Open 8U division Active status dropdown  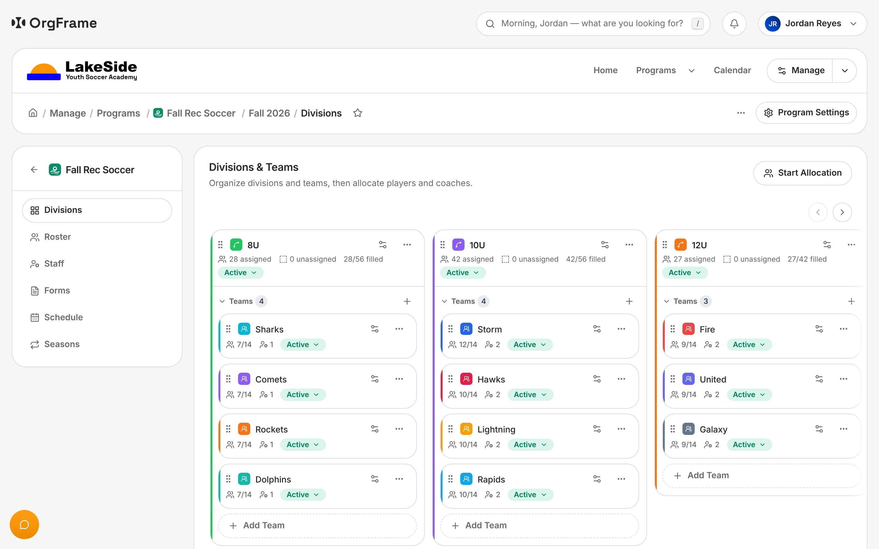click(x=241, y=273)
